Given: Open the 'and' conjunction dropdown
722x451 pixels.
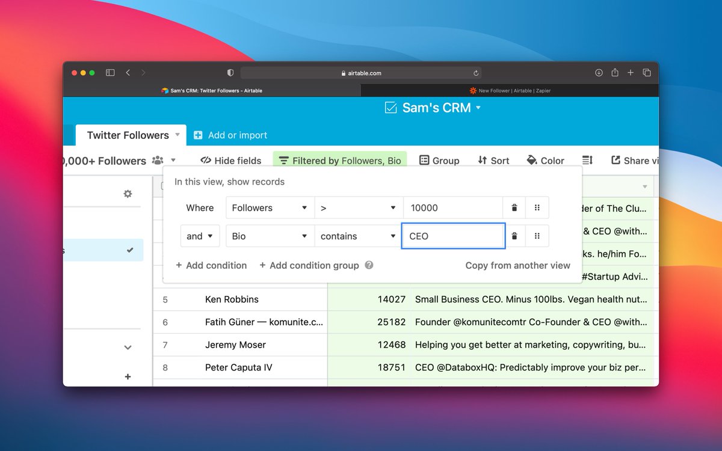Looking at the screenshot, I should point(200,236).
